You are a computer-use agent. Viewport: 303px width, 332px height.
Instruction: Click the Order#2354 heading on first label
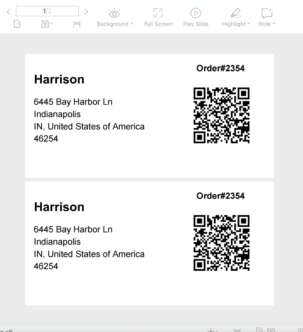click(x=220, y=68)
